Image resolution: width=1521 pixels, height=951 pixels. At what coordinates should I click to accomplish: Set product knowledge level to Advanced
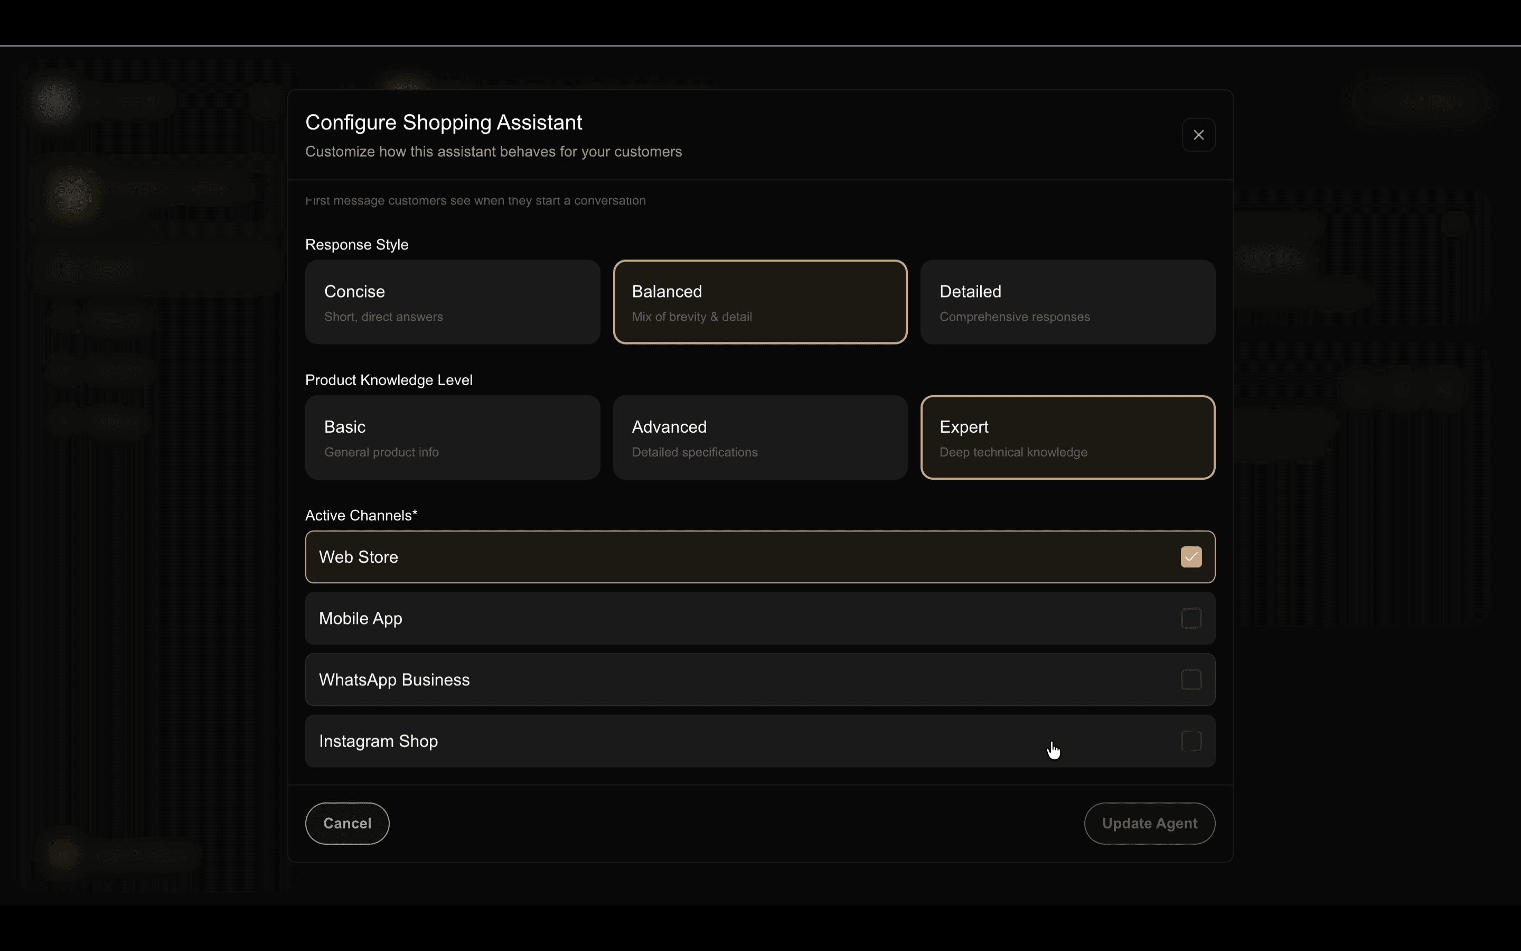click(759, 437)
